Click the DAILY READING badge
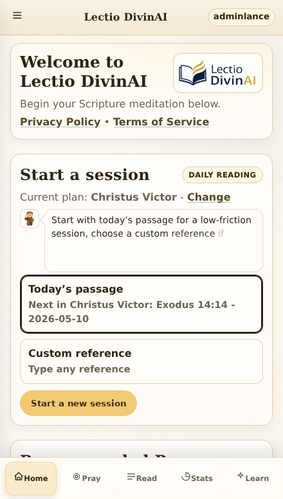 pyautogui.click(x=222, y=175)
